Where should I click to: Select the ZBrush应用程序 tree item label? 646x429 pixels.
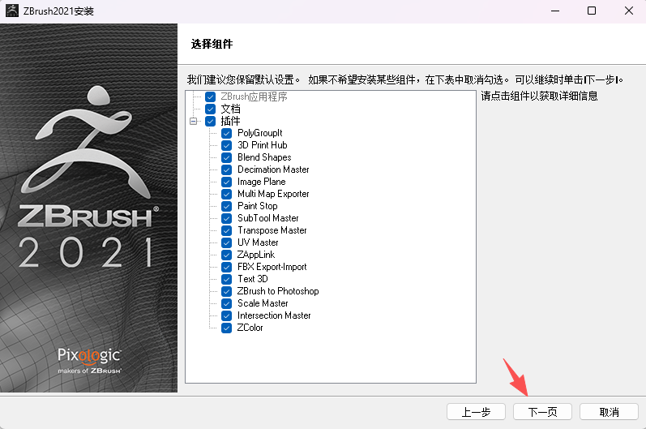pyautogui.click(x=254, y=97)
